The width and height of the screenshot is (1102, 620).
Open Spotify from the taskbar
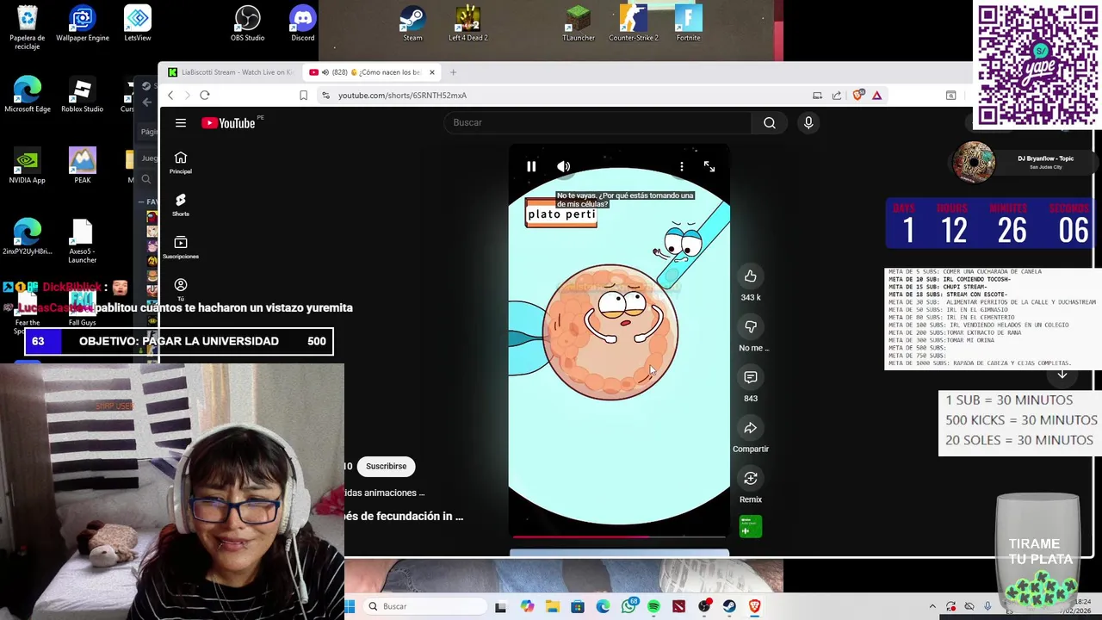653,606
